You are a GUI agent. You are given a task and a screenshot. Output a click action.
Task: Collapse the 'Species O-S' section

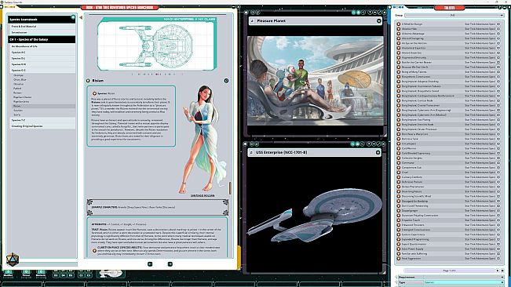pyautogui.click(x=42, y=71)
